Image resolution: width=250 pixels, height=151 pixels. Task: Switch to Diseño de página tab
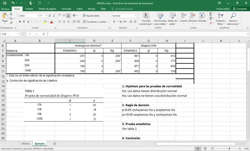(x=47, y=9)
